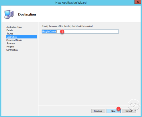
Task: Click the red step 2 annotation badge
Action: [x=119, y=109]
